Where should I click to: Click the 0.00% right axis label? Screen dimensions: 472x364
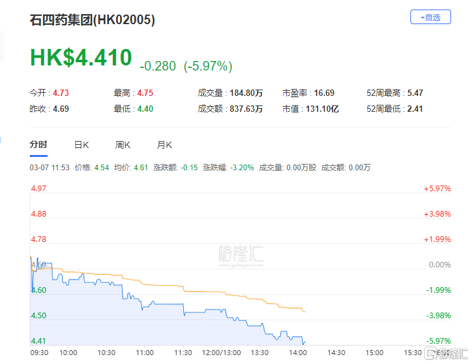tap(440, 265)
